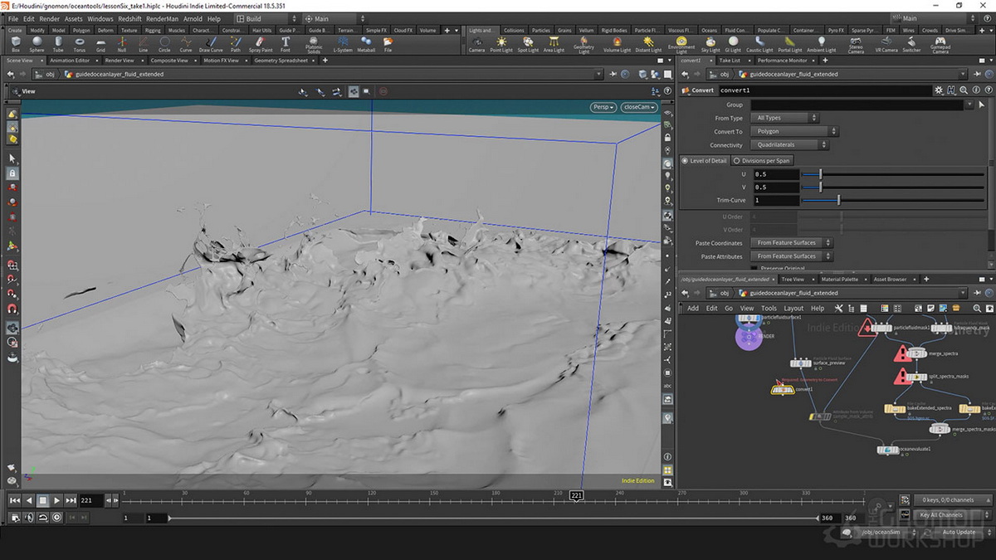
Task: Add an L-System object
Action: [x=343, y=44]
